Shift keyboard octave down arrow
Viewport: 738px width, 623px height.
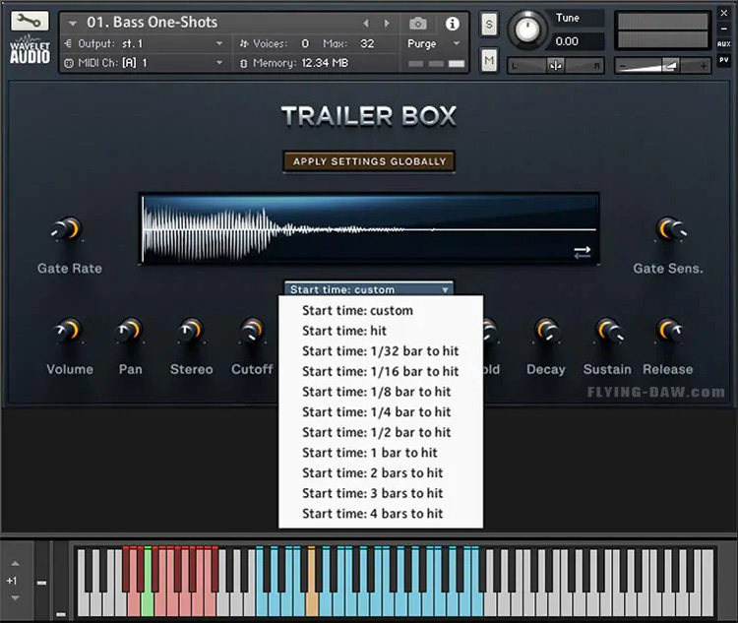click(x=15, y=598)
